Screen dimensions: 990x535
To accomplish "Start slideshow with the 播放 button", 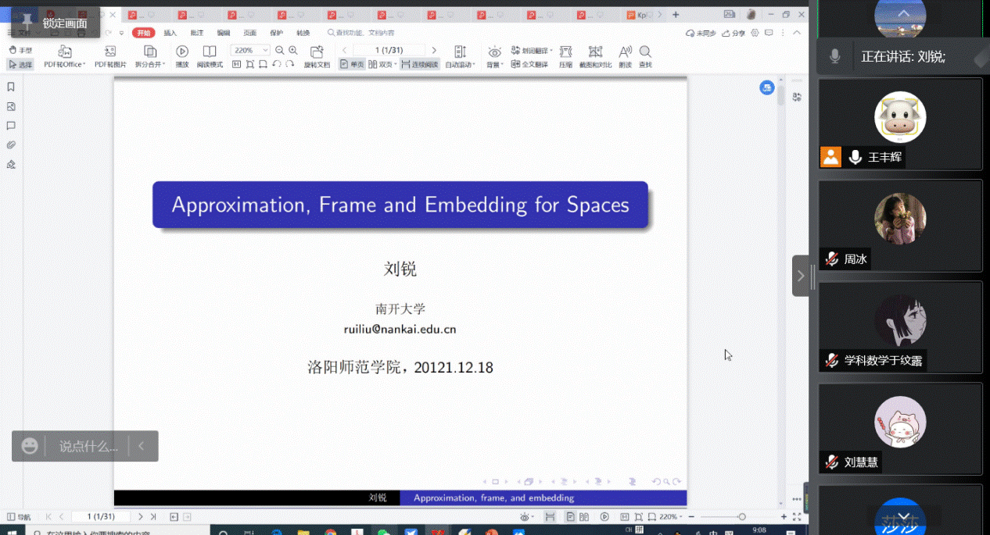I will point(182,56).
